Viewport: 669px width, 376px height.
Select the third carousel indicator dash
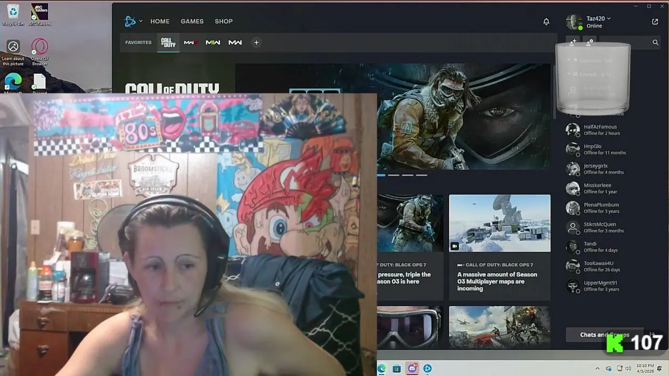tap(408, 175)
